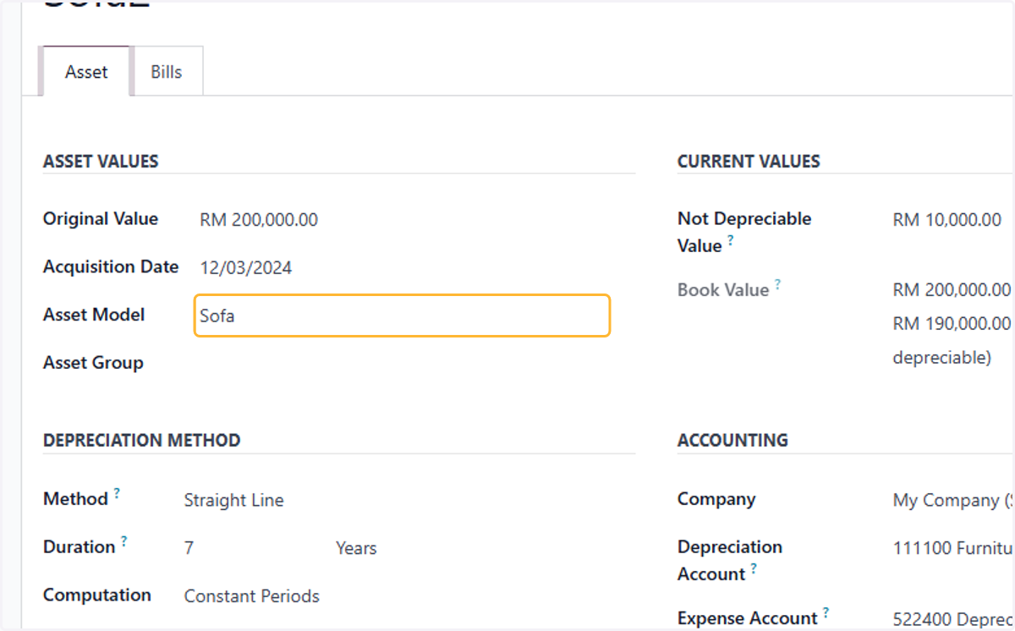Click the Acquisition Date label
The height and width of the screenshot is (631, 1015).
click(x=111, y=266)
